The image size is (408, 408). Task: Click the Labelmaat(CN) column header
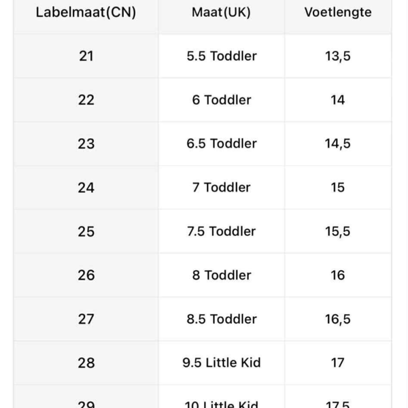(86, 13)
